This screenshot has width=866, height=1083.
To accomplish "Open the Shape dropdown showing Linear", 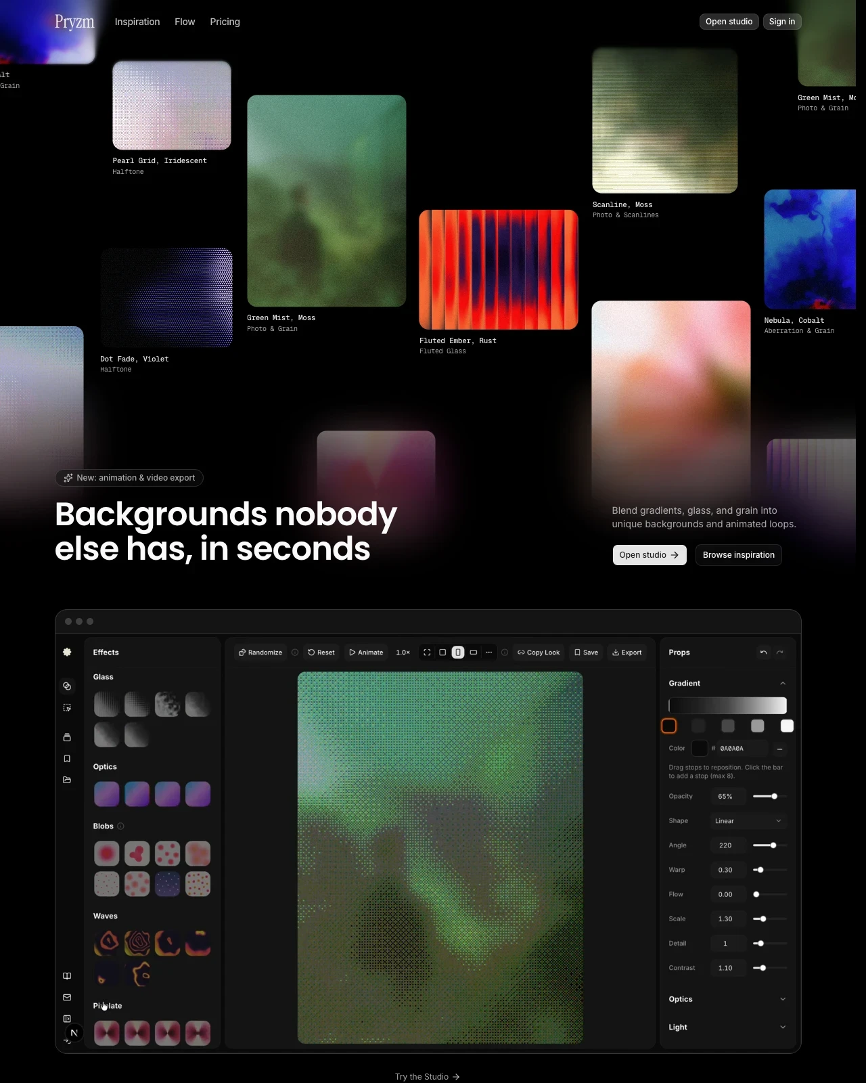I will [748, 821].
